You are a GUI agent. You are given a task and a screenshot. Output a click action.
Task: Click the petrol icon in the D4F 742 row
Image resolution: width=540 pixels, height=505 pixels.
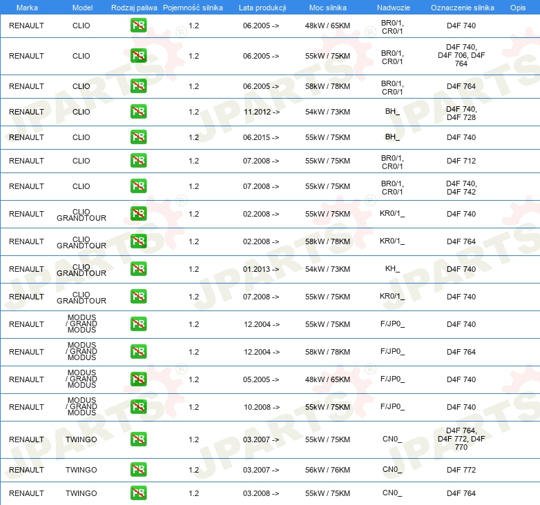138,186
